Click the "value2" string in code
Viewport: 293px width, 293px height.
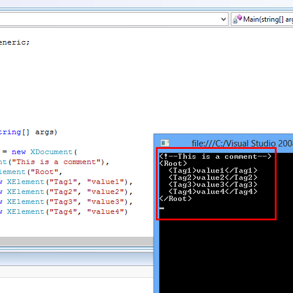tap(105, 192)
